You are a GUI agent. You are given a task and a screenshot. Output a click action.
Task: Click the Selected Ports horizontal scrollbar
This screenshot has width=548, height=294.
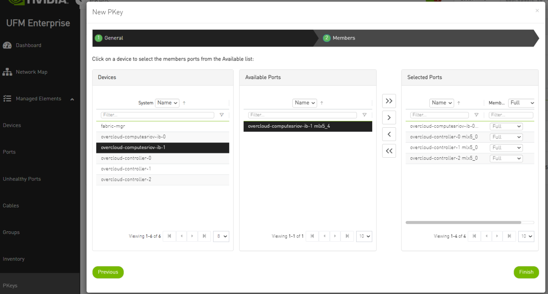[463, 223]
